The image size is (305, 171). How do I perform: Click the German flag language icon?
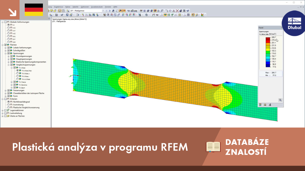pos(34,10)
